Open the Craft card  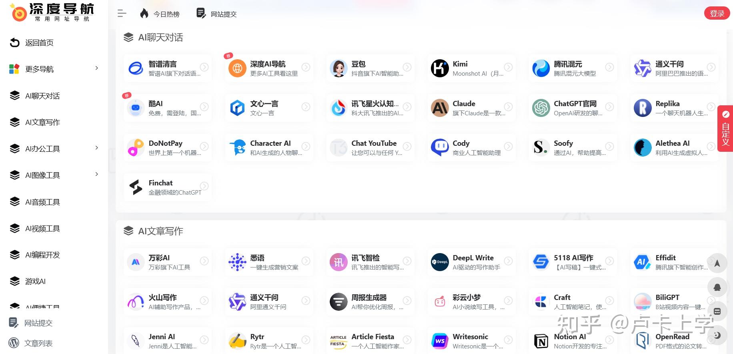click(x=573, y=302)
